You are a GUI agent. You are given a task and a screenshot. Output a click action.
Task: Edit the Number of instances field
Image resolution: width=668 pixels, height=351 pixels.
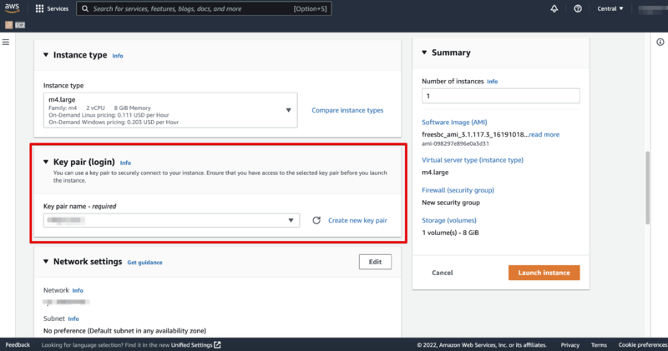[x=500, y=96]
